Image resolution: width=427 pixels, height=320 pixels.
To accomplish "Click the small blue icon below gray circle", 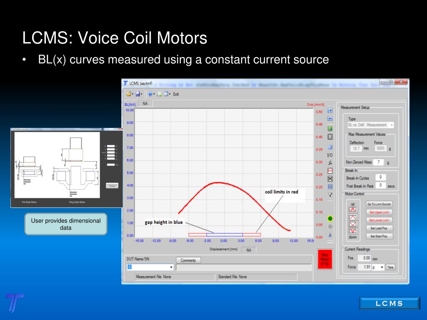I will (x=330, y=235).
